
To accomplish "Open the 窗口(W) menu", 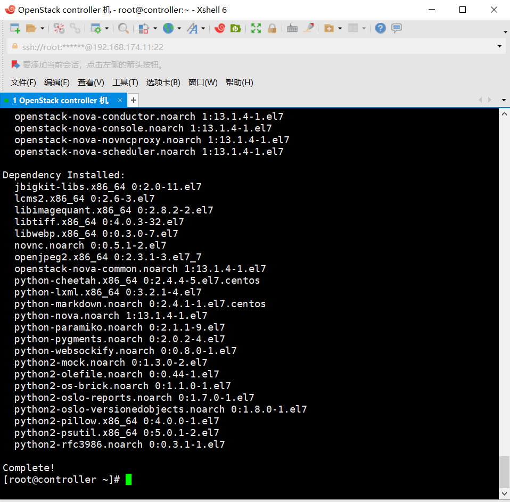I will pyautogui.click(x=203, y=83).
